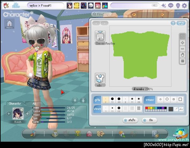Image resolution: width=190 pixels, height=148 pixels.
Task: Select octagon pen size 23
Action: 119,109
